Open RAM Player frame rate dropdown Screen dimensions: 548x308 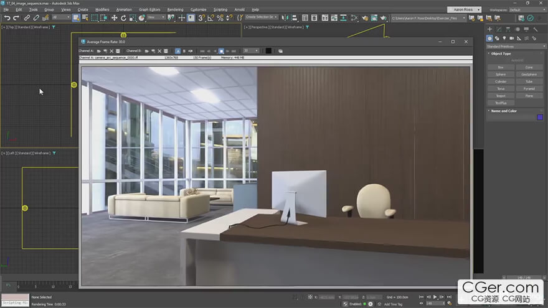(x=251, y=51)
